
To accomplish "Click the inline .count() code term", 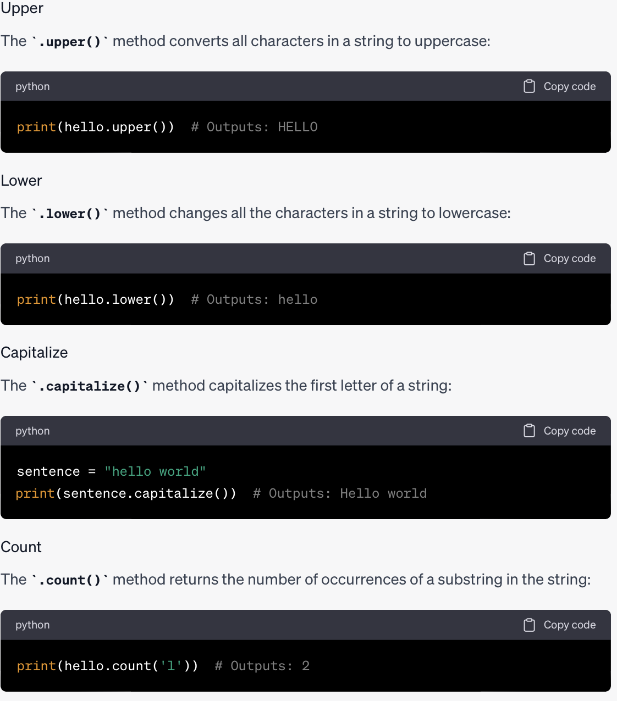I will (70, 580).
